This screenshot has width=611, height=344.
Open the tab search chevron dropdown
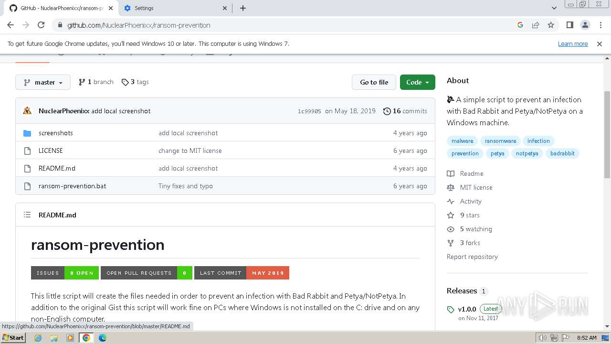click(x=554, y=8)
